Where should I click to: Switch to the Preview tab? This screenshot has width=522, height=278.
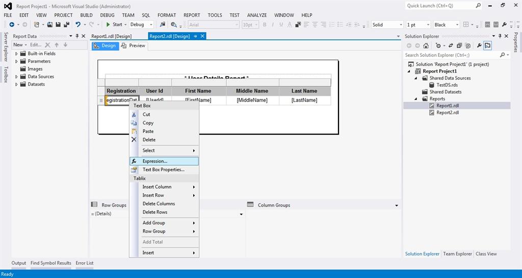[134, 45]
